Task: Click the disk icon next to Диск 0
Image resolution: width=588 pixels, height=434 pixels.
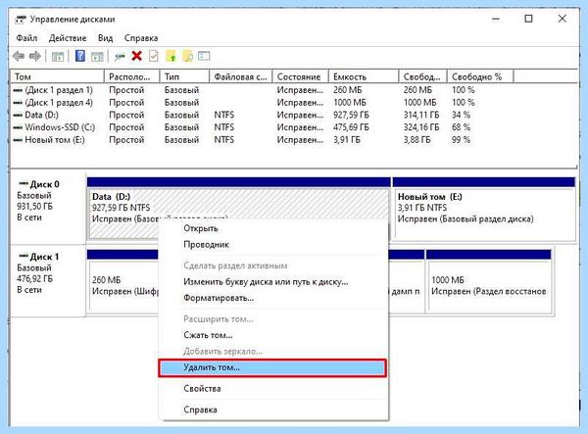Action: [24, 183]
